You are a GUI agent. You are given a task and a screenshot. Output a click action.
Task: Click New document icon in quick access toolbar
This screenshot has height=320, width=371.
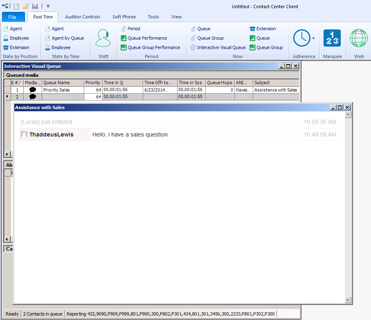coord(16,6)
